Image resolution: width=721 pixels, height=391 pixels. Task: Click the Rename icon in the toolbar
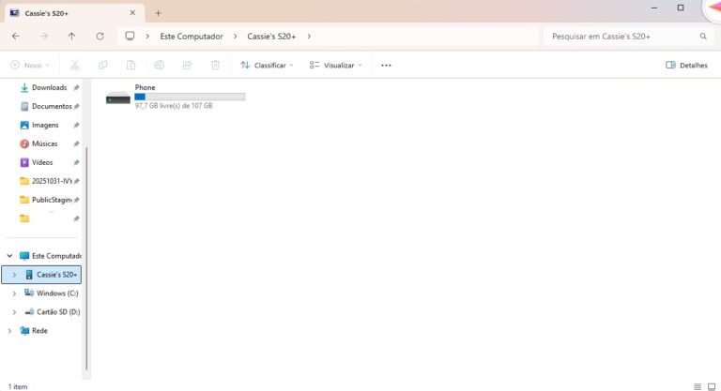159,66
